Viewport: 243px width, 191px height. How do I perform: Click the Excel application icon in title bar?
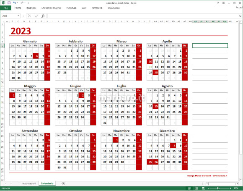pos(3,3)
